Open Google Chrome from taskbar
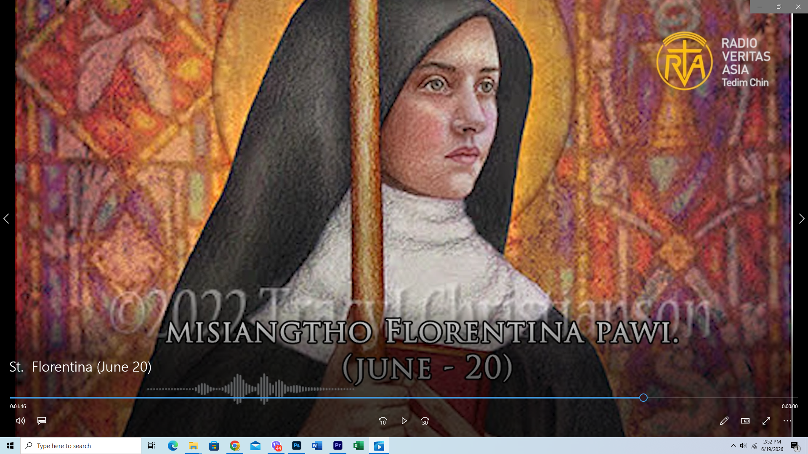 [235, 446]
